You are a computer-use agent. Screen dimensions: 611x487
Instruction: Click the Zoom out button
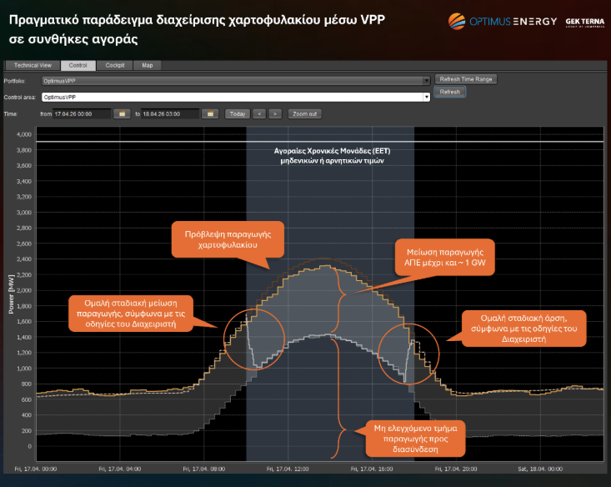pos(305,114)
